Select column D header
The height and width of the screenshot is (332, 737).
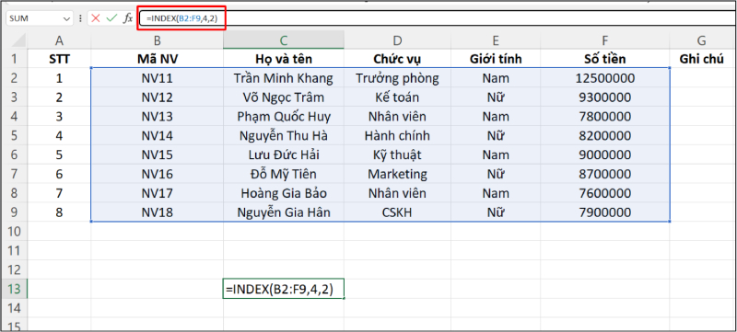pyautogui.click(x=397, y=40)
